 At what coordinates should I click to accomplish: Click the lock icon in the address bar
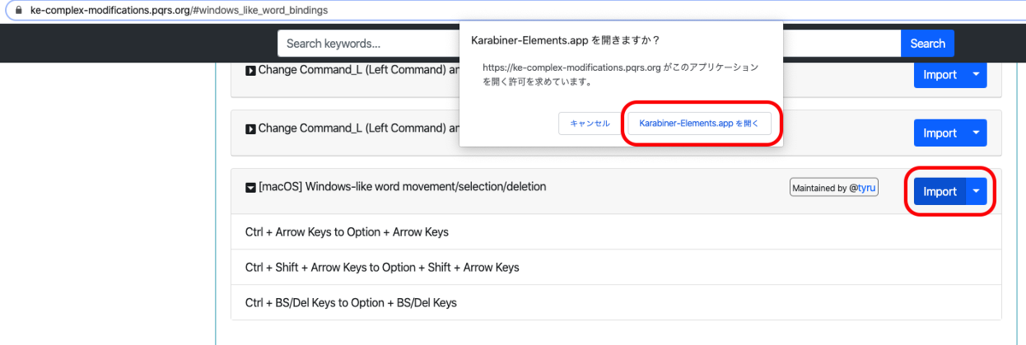pyautogui.click(x=19, y=10)
